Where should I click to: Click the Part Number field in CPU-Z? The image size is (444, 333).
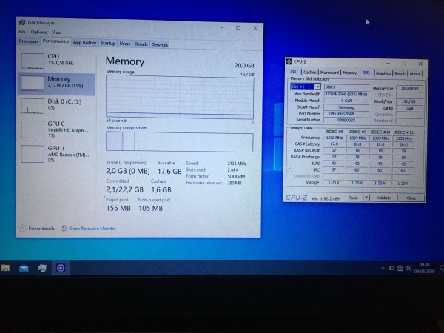pyautogui.click(x=346, y=114)
